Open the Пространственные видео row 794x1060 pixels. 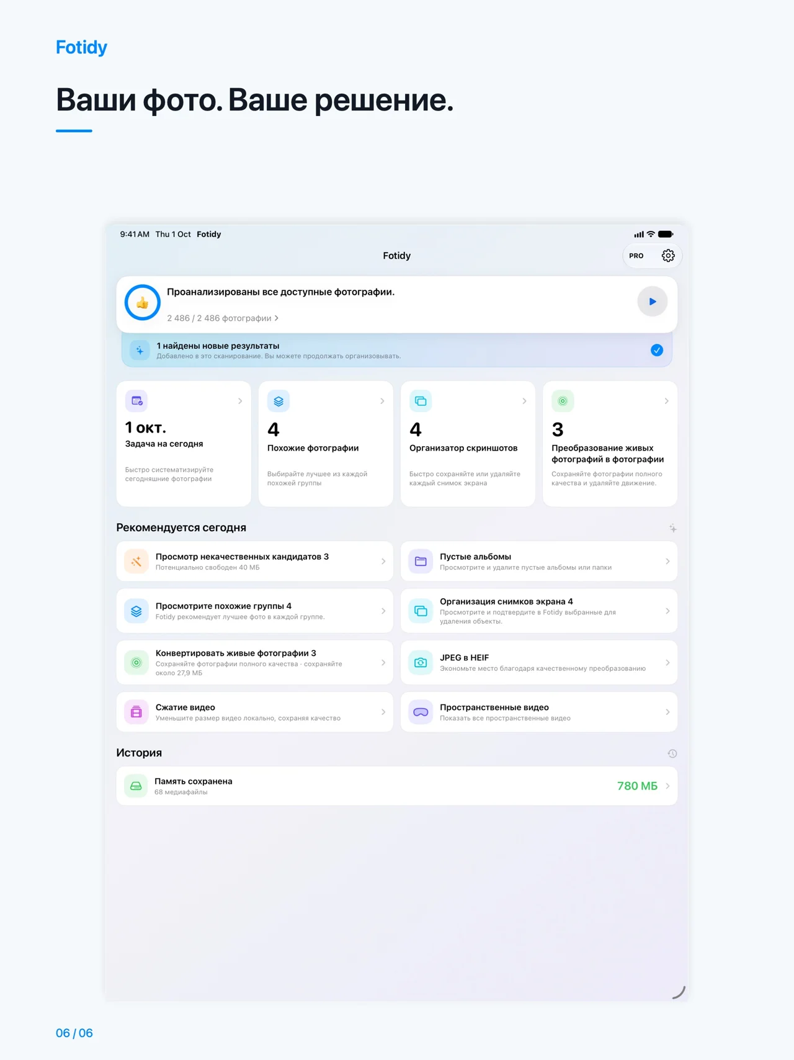[x=539, y=712]
